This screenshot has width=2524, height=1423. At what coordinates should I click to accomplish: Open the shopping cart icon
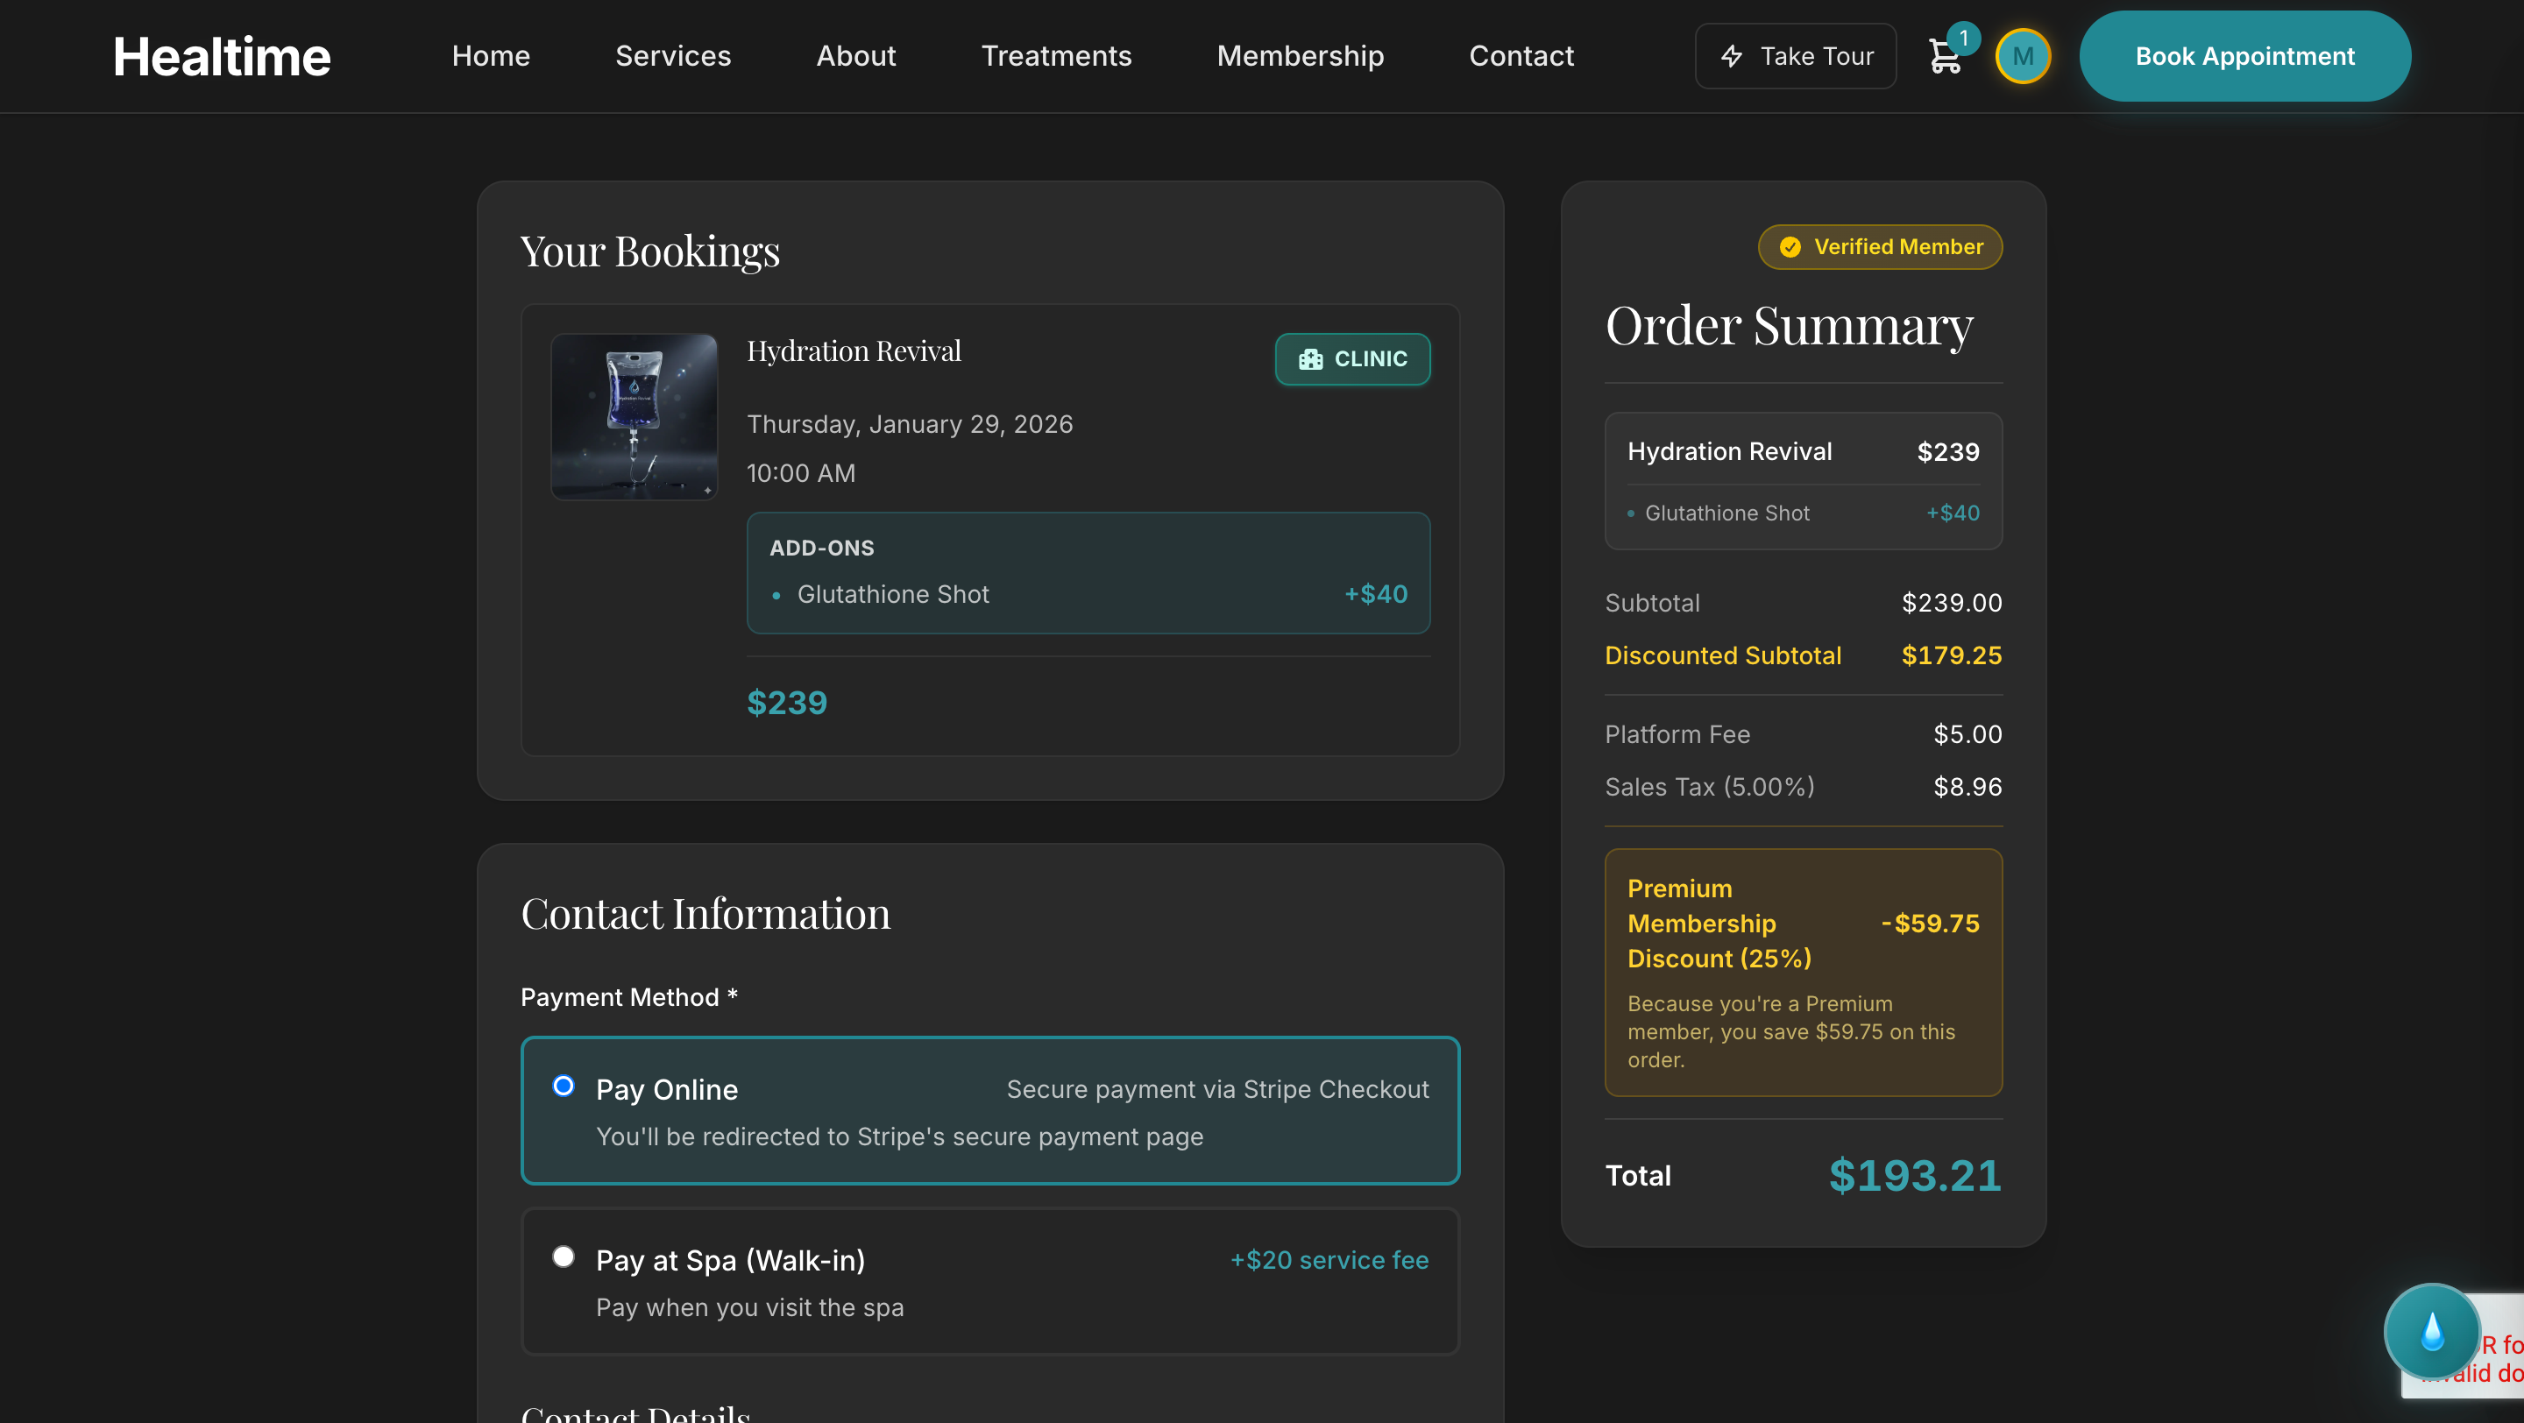pyautogui.click(x=1945, y=59)
